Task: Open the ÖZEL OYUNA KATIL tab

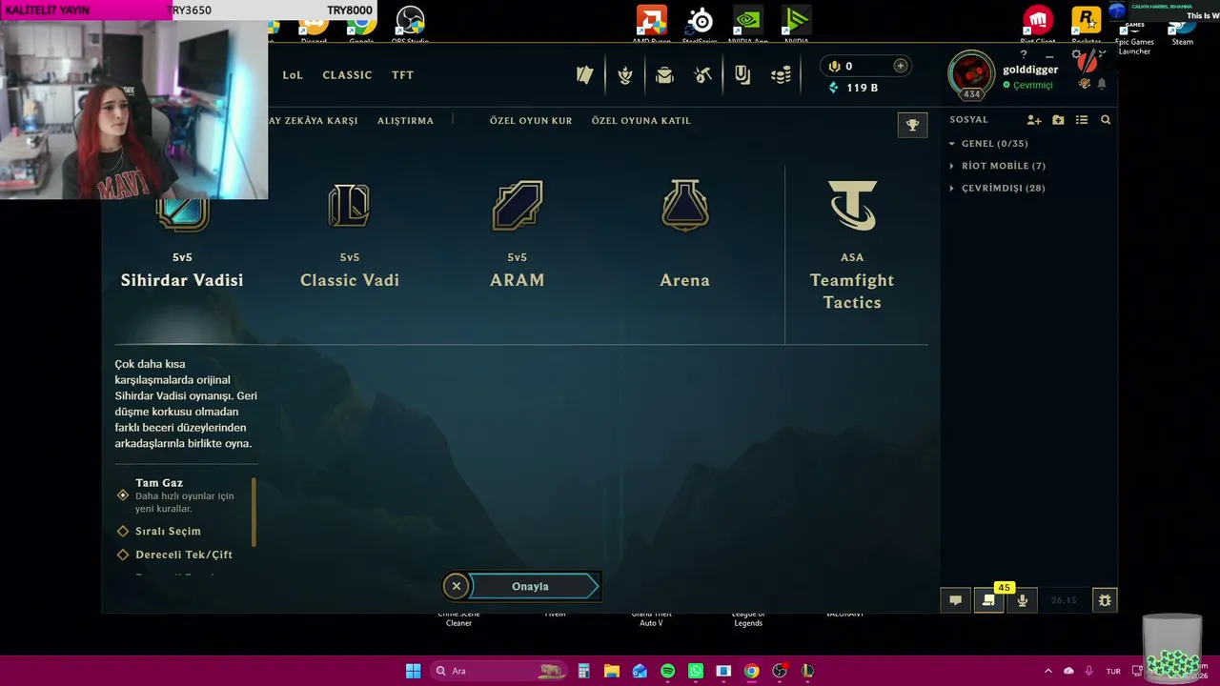Action: [x=641, y=121]
